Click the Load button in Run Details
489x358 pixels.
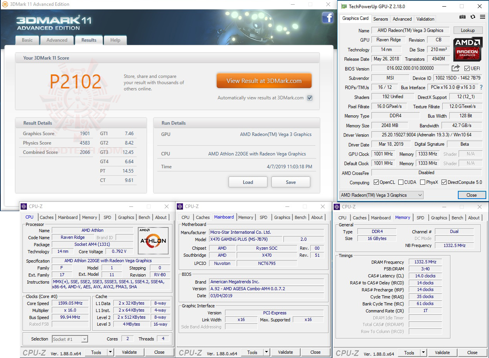(248, 182)
